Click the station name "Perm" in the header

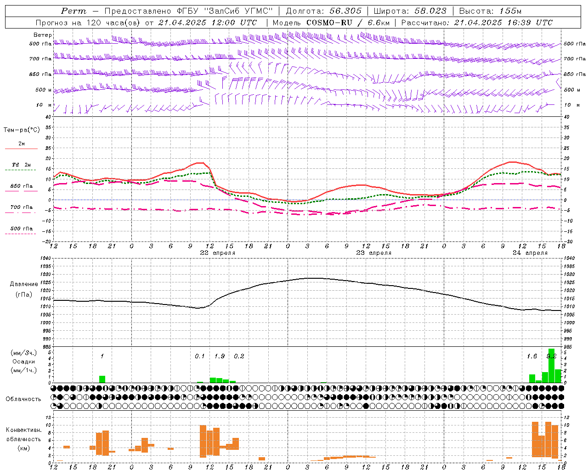(73, 11)
